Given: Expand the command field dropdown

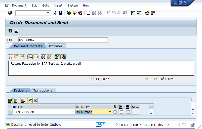Looking at the screenshot, I should [x=48, y=13].
